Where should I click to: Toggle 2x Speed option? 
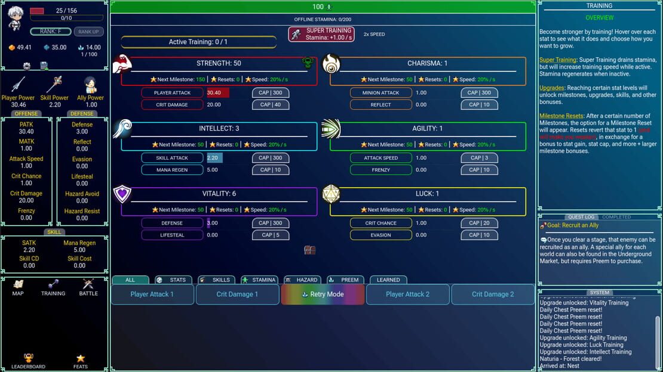point(374,34)
